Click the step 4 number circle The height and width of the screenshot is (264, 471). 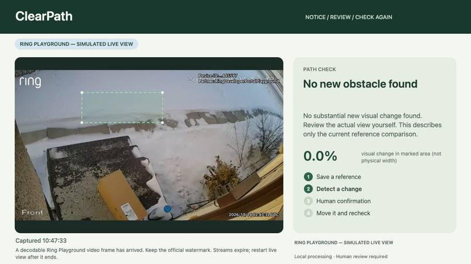point(308,213)
